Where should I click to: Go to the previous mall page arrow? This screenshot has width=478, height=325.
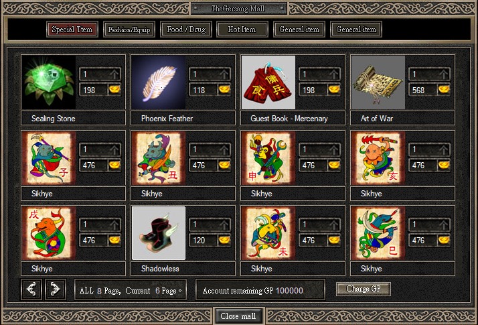click(x=31, y=289)
